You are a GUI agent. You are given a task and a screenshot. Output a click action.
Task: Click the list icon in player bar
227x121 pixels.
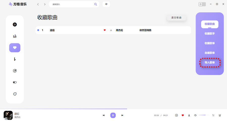point(213,115)
